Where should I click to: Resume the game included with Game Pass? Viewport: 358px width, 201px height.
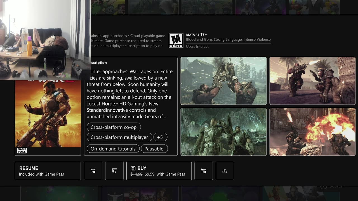pos(48,171)
